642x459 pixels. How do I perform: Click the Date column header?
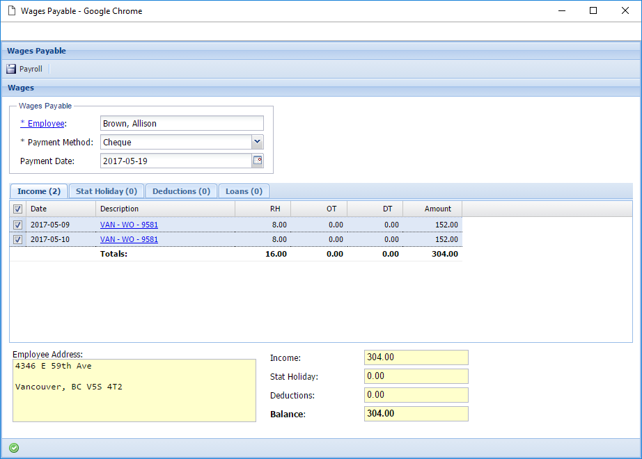point(61,209)
